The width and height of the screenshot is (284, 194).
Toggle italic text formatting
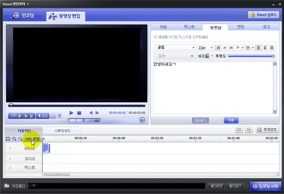[225, 48]
